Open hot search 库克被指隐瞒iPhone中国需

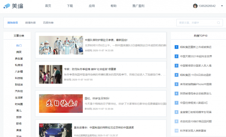coord(196,84)
